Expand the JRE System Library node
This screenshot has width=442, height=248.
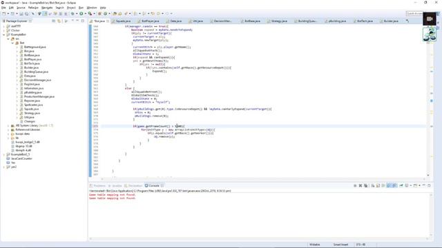click(8, 125)
